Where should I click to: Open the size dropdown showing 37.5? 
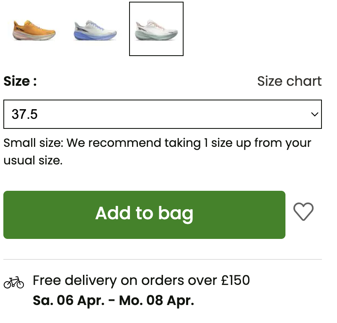[x=163, y=114]
